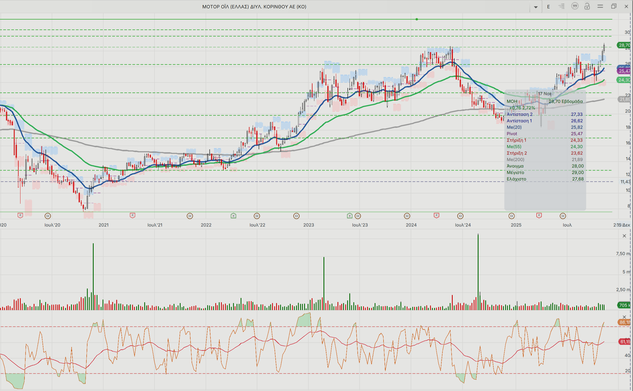Toggle the padlock lock icon
Screen dimensions: 633x391
[587, 6]
